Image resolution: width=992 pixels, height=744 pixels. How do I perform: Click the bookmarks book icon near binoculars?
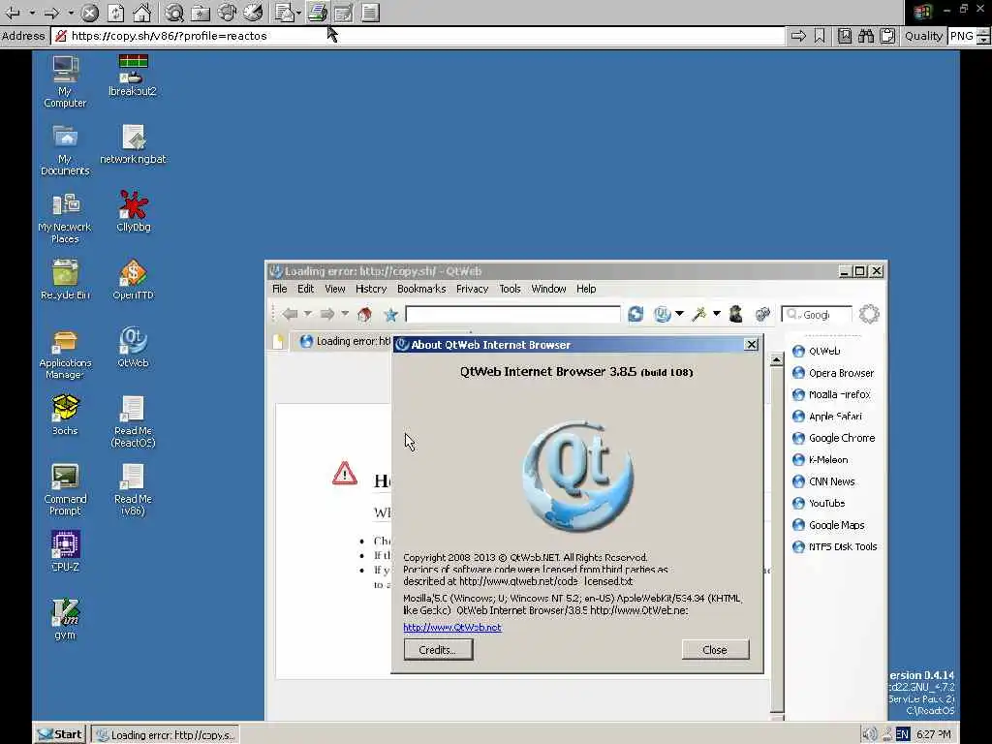[845, 36]
